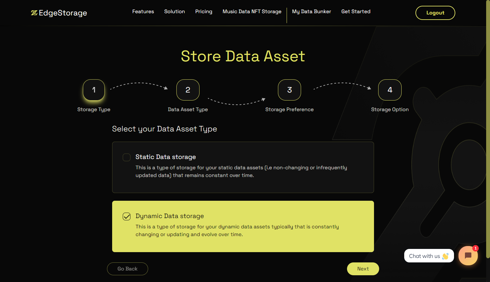Click step 3 Storage Preference icon

(x=290, y=90)
